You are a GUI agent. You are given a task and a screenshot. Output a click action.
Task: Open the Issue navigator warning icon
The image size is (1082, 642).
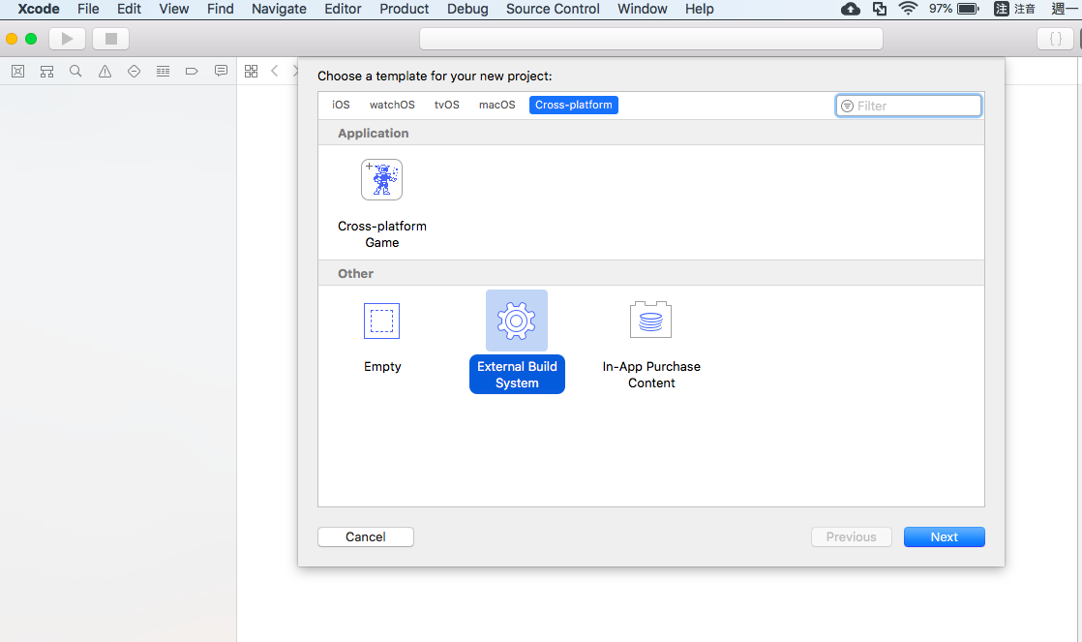[105, 71]
